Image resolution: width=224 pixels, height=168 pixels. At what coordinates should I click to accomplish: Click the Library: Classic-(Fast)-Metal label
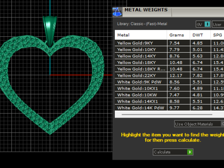[142, 24]
